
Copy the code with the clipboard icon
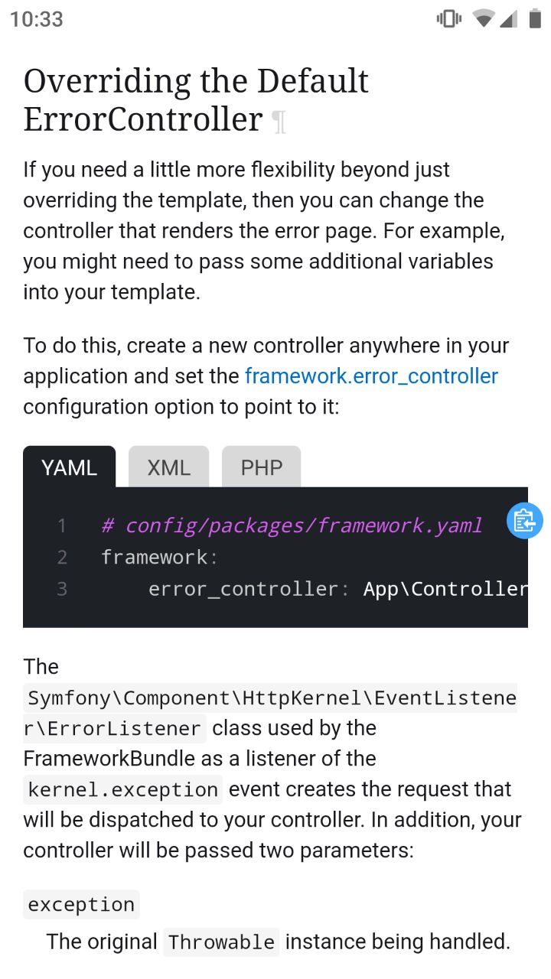[524, 521]
